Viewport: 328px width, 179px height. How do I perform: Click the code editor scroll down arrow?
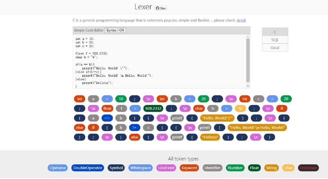[x=248, y=86]
